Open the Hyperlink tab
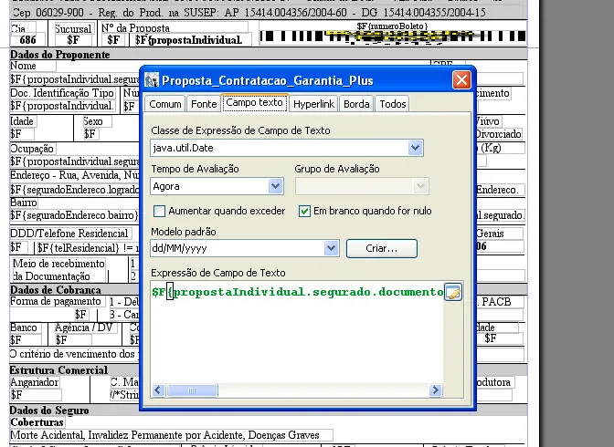The height and width of the screenshot is (447, 614). (x=313, y=104)
